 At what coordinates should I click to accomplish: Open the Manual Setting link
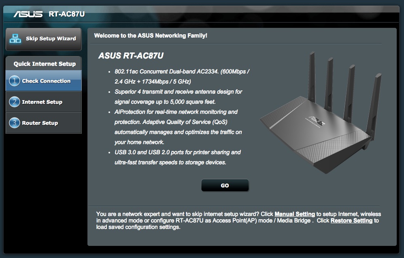tap(294, 214)
